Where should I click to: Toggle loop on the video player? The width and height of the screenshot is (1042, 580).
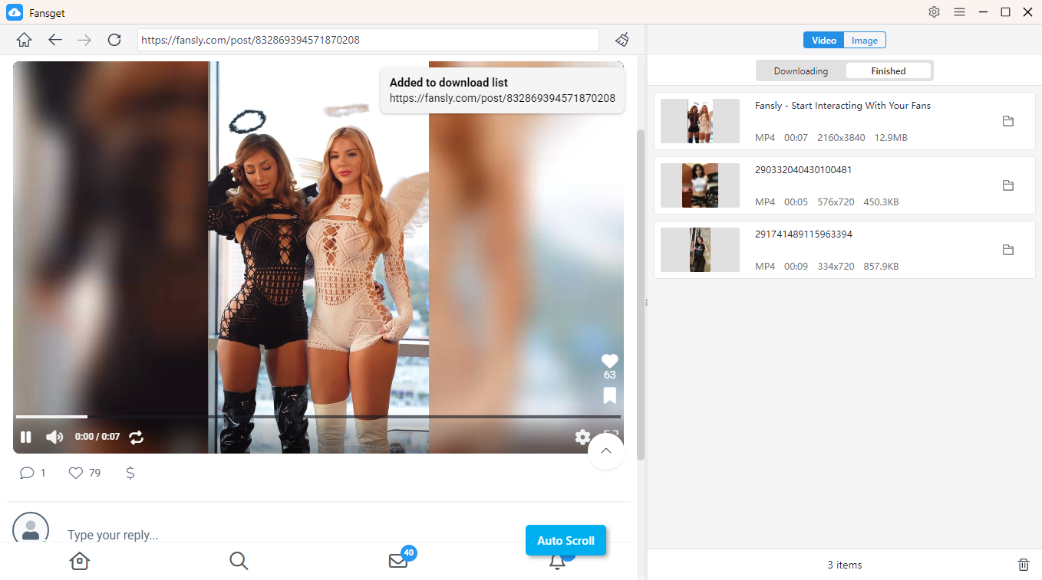pos(136,437)
